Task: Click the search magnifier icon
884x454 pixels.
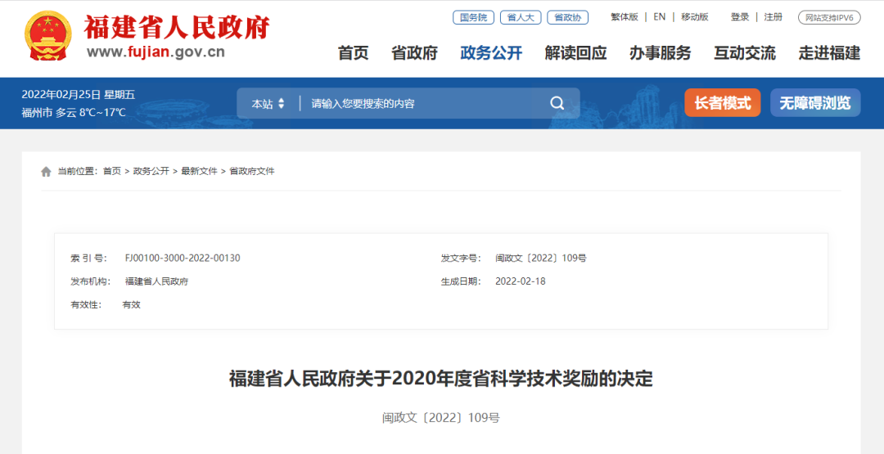Action: coord(557,103)
